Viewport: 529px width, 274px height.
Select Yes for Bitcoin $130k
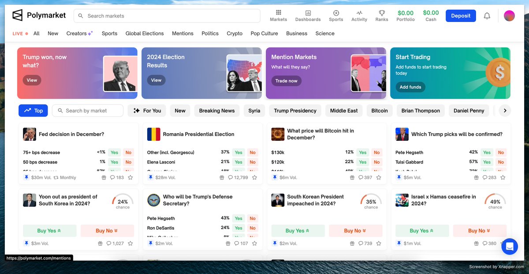pyautogui.click(x=363, y=153)
